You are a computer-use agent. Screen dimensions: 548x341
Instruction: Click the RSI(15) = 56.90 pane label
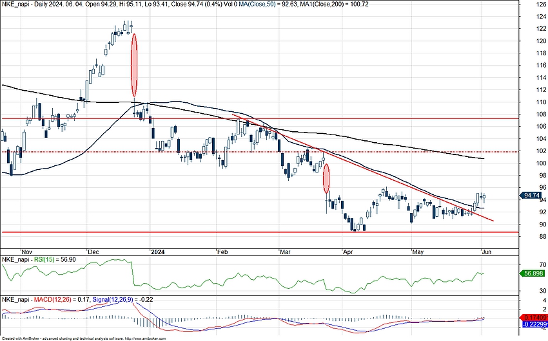[x=60, y=259]
